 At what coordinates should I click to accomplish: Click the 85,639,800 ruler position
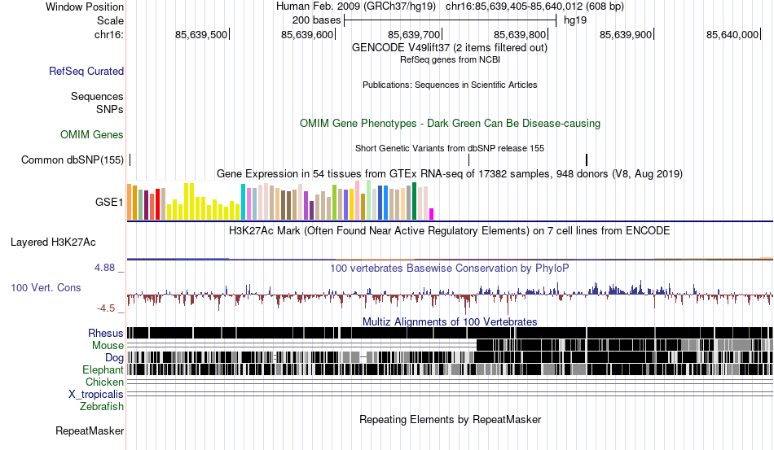coord(520,34)
